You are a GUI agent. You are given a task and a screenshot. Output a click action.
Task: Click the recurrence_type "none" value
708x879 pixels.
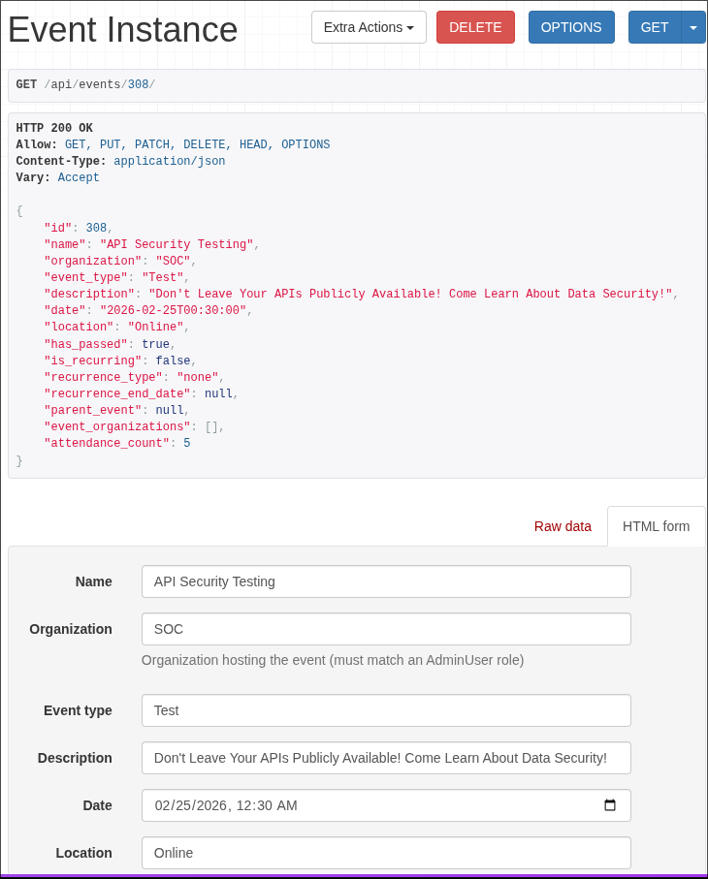pyautogui.click(x=198, y=377)
